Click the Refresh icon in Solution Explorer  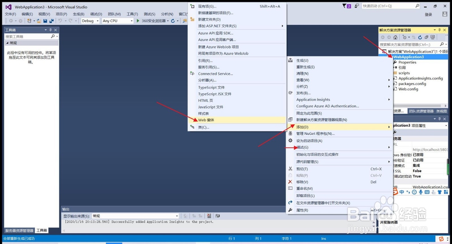coord(420,37)
